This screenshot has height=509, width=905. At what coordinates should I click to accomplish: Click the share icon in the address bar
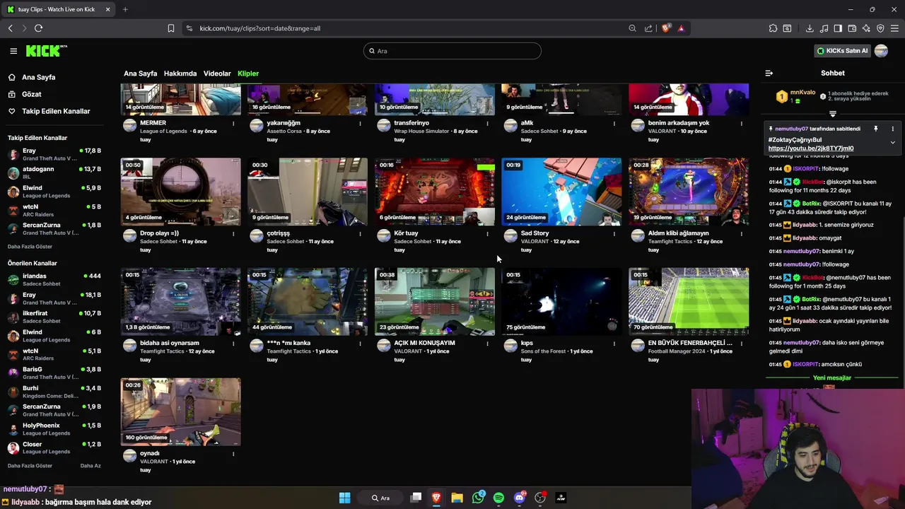click(648, 28)
